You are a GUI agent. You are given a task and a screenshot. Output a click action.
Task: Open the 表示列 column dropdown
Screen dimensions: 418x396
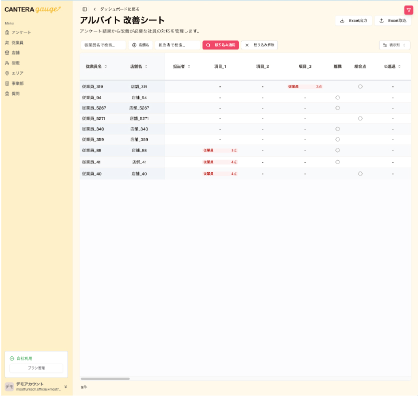(394, 45)
